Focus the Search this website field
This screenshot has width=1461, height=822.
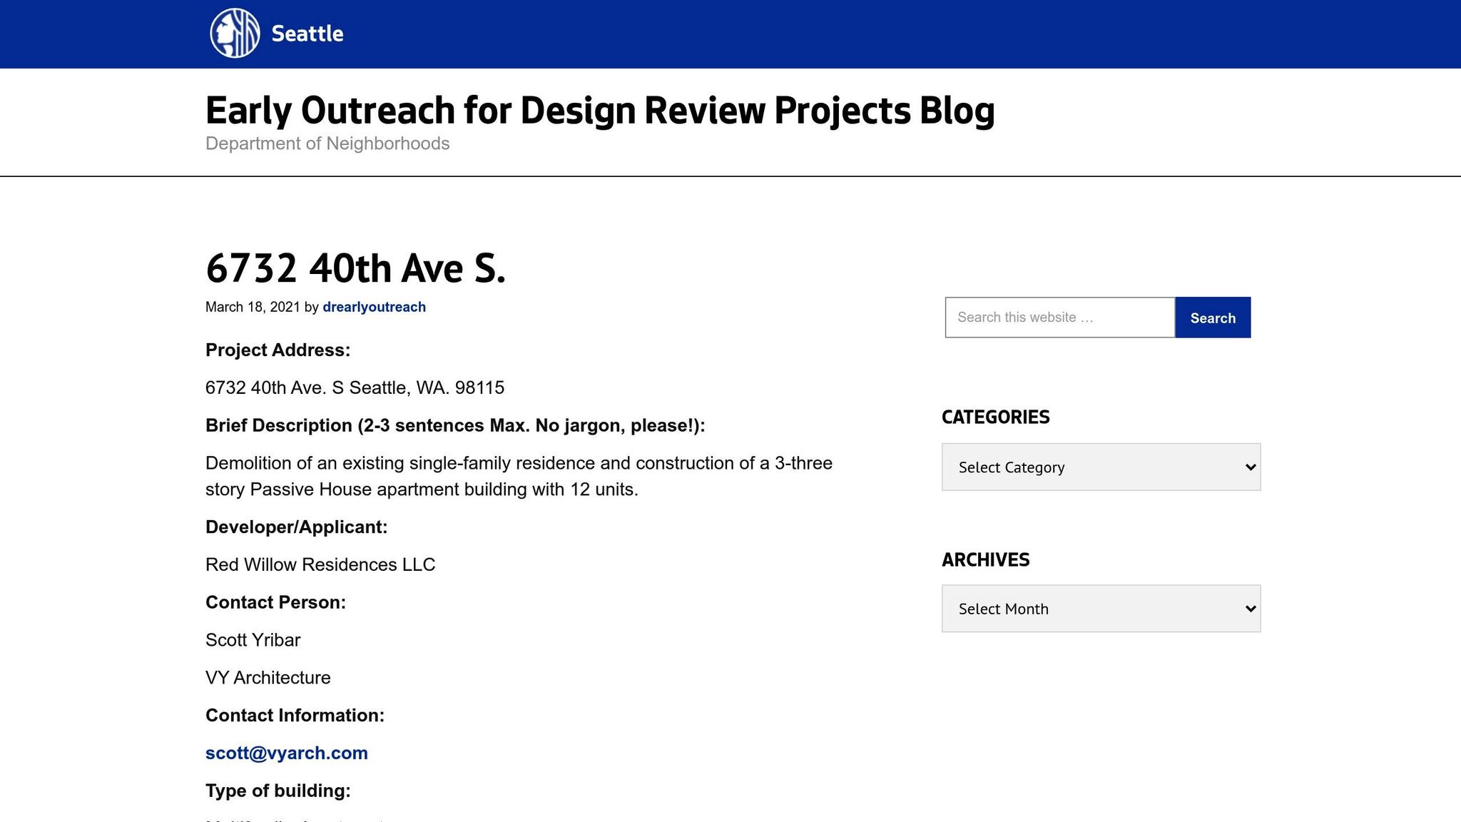(x=1059, y=318)
